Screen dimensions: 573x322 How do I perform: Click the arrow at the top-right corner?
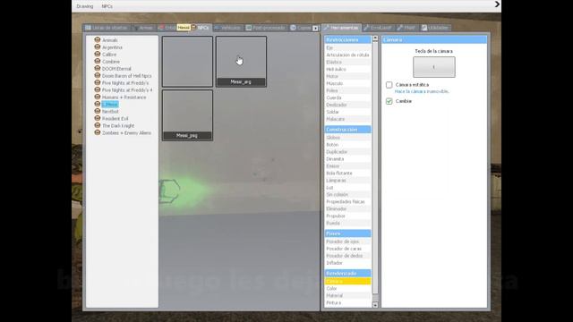(497, 4)
